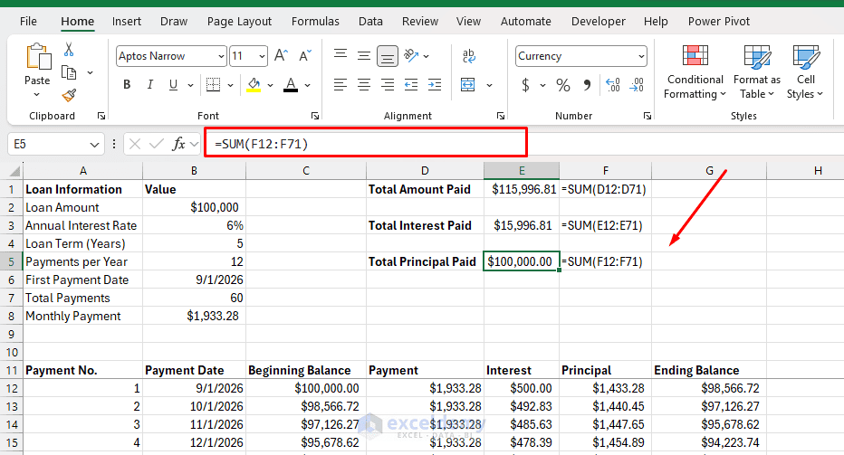The width and height of the screenshot is (844, 455).
Task: Click Increase Indent icon
Action: 435,84
